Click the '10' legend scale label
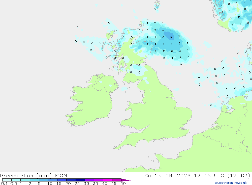The image size is (252, 185). 50,183
